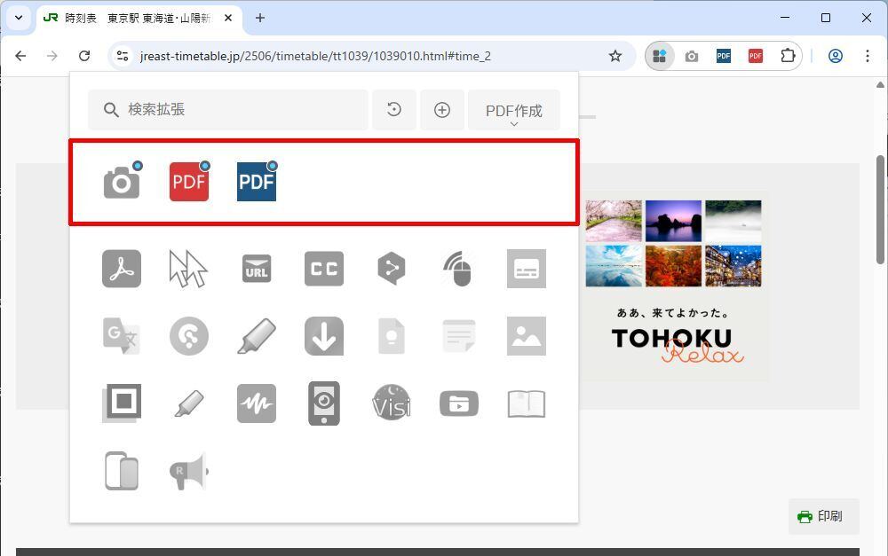Enable the image picture extension icon
Image resolution: width=888 pixels, height=556 pixels.
[x=527, y=336]
